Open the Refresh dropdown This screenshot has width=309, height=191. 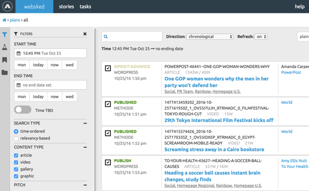(261, 37)
